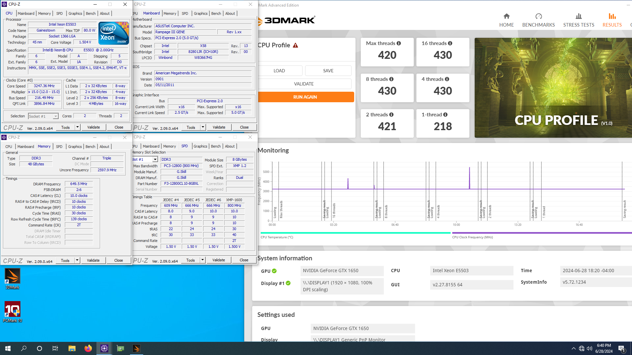Click the CPU Profile warning triangle icon
This screenshot has height=355, width=632.
tap(295, 45)
